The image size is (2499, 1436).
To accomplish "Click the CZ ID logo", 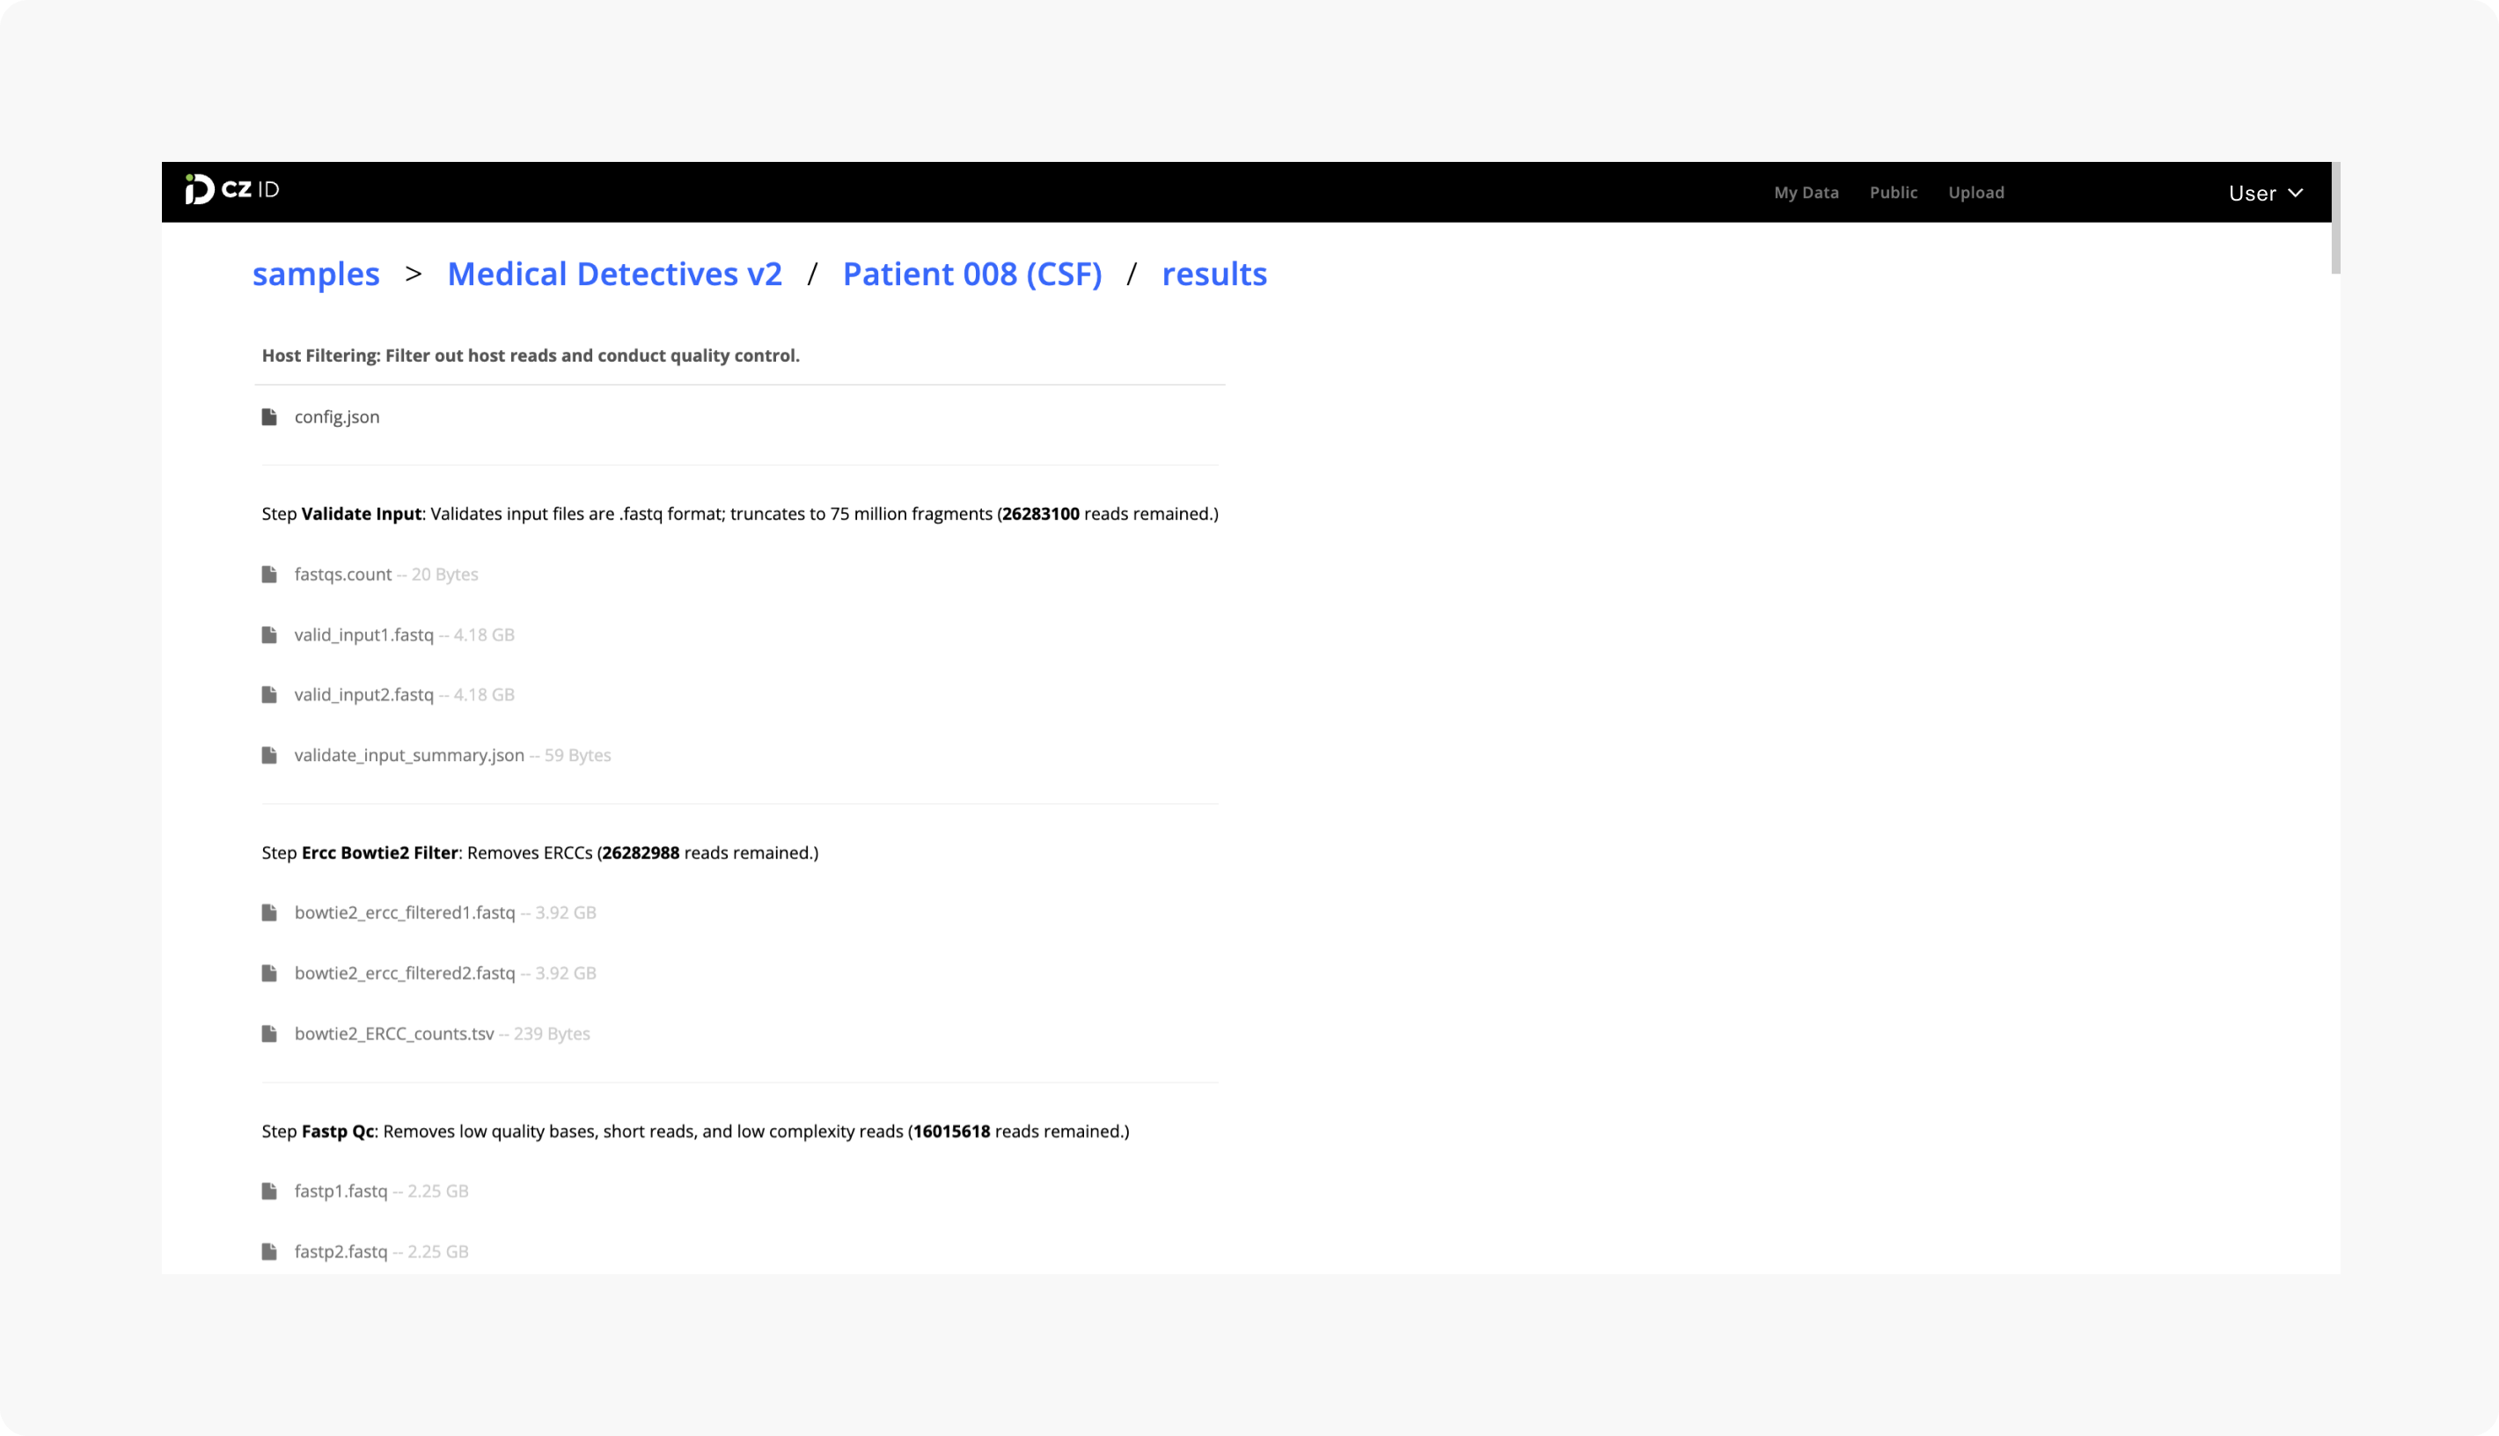I will point(232,189).
